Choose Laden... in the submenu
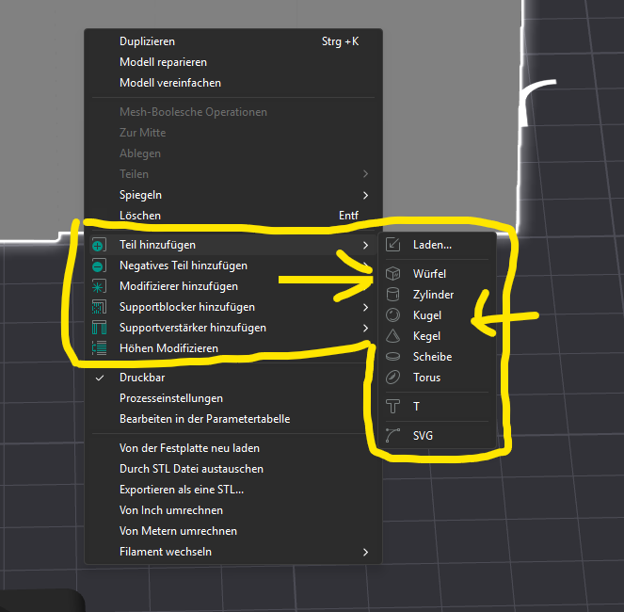Image resolution: width=624 pixels, height=612 pixels. [437, 245]
